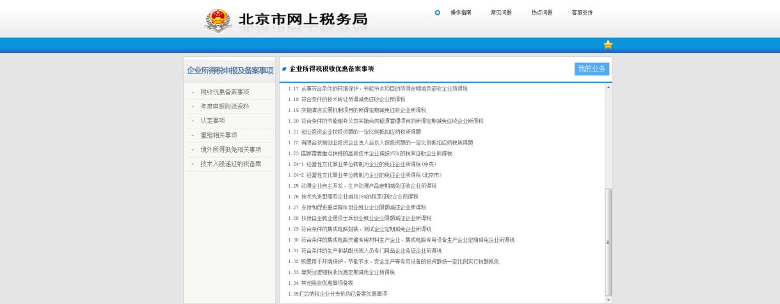Open item 1.35 汇总纳税企业分支机构已备案优惠事项
780x304 pixels.
pyautogui.click(x=338, y=294)
